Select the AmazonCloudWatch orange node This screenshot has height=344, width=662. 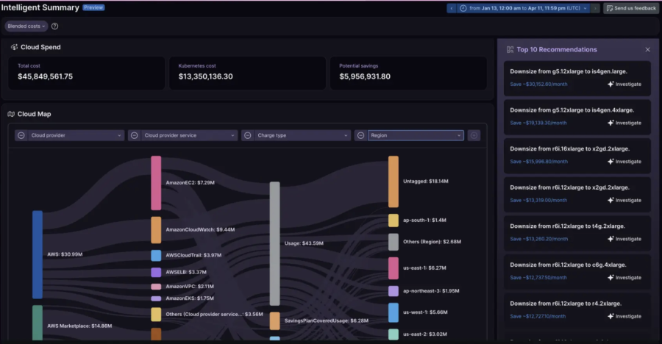click(156, 230)
